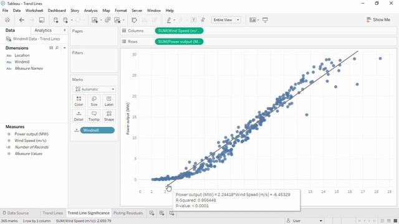Select the Measure Values field
The width and height of the screenshot is (399, 224).
pyautogui.click(x=28, y=154)
